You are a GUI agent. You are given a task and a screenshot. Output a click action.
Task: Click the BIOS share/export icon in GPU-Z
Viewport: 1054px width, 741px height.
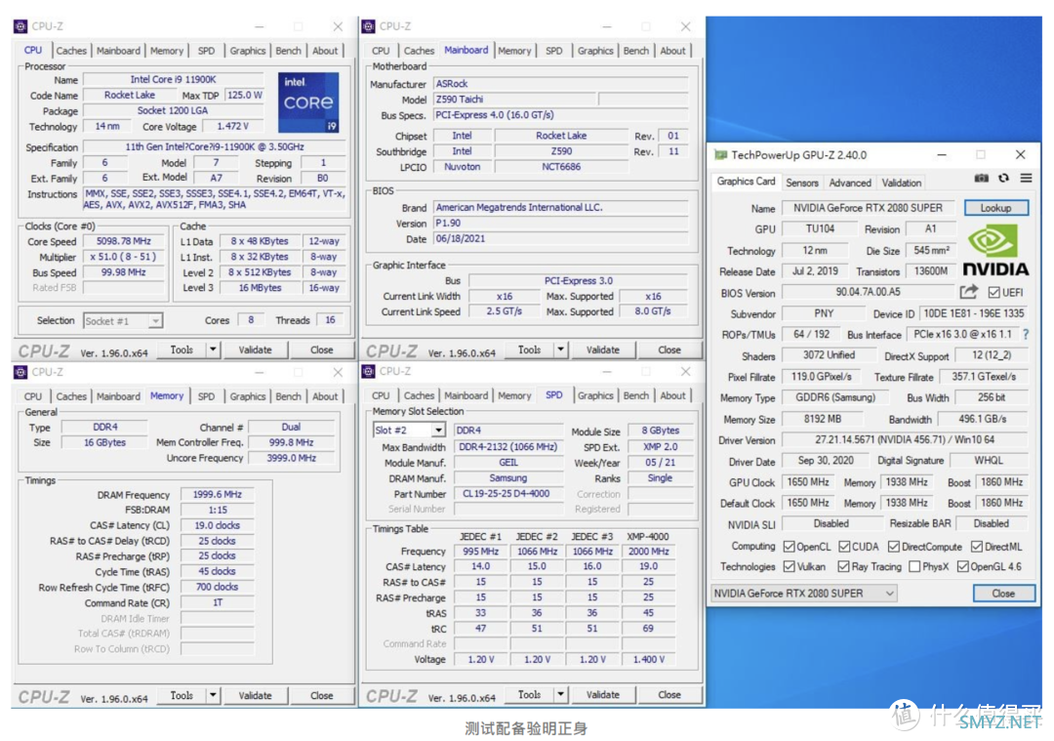coord(969,292)
